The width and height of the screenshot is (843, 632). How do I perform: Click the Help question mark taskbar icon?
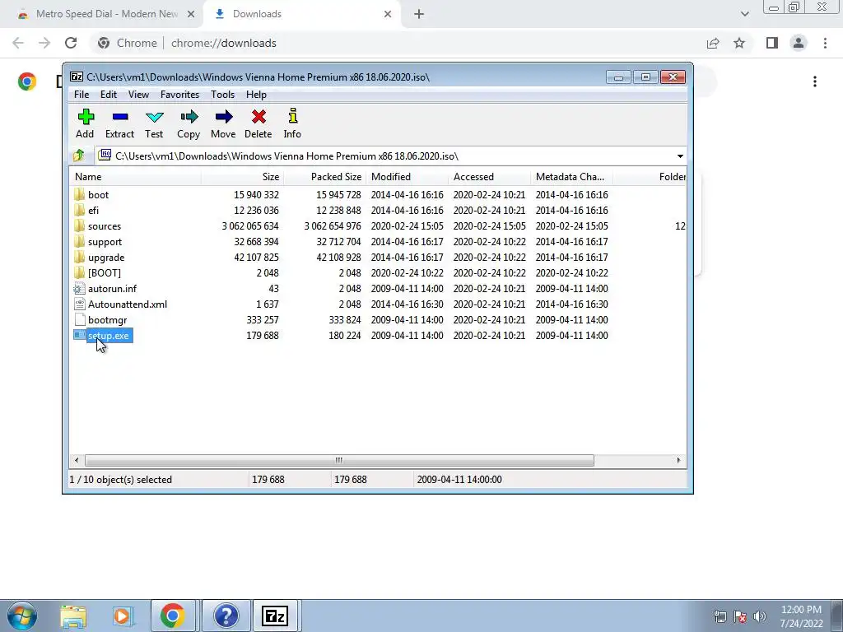pyautogui.click(x=226, y=616)
